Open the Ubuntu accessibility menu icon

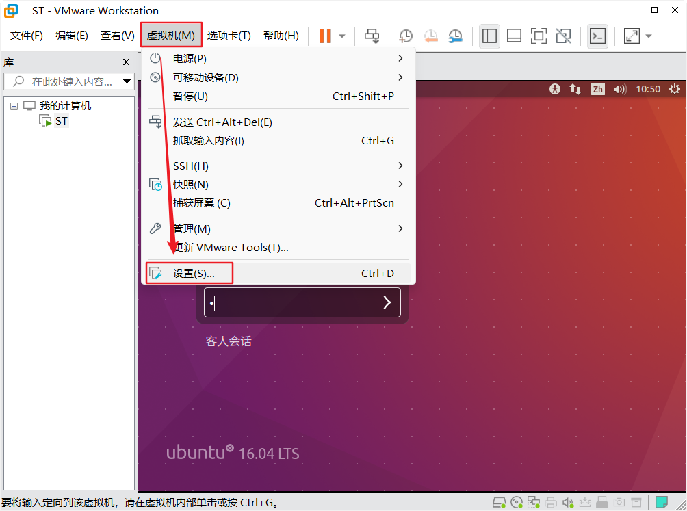pos(555,90)
